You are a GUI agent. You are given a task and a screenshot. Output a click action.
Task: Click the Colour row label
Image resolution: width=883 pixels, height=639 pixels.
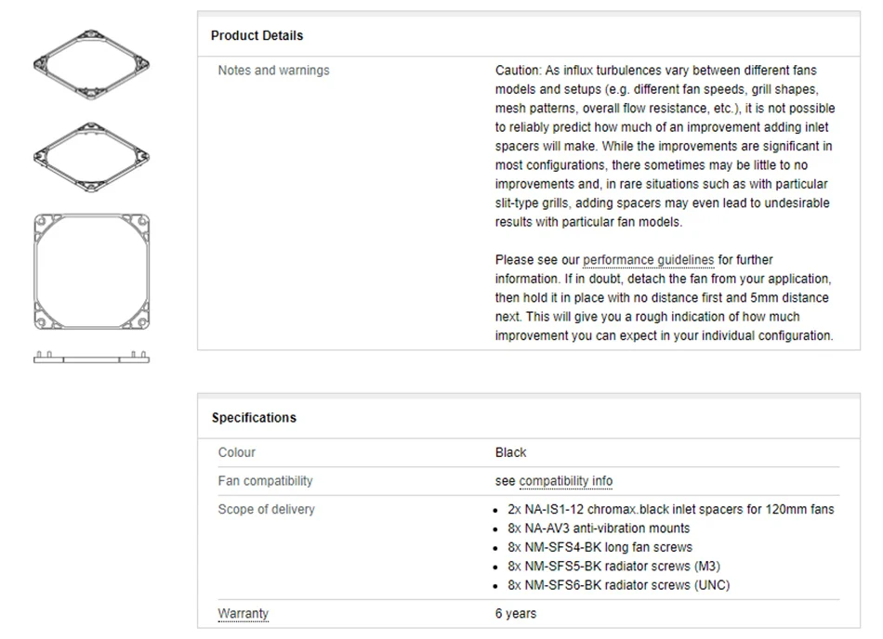click(x=237, y=452)
